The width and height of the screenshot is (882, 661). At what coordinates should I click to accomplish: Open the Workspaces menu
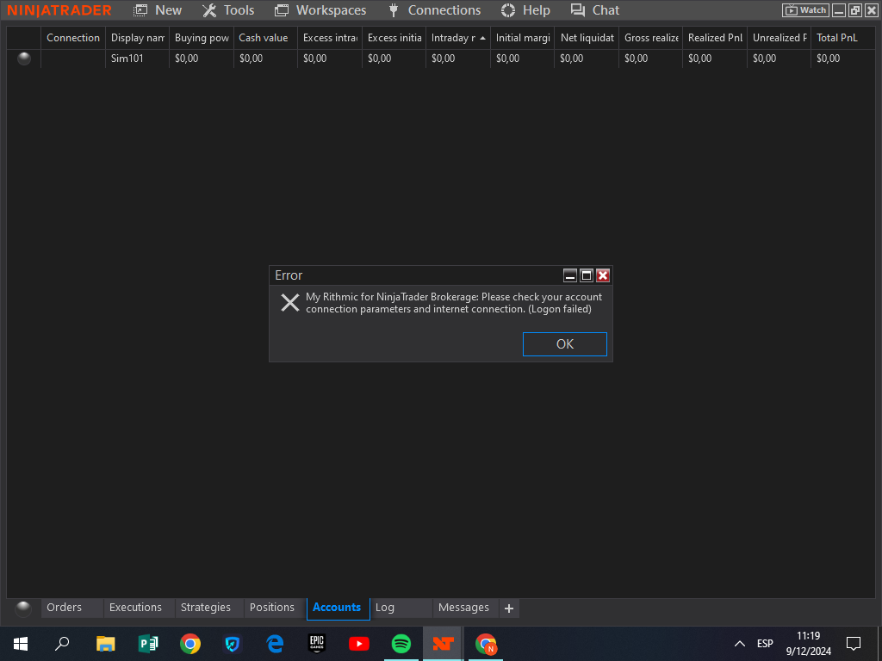click(320, 10)
